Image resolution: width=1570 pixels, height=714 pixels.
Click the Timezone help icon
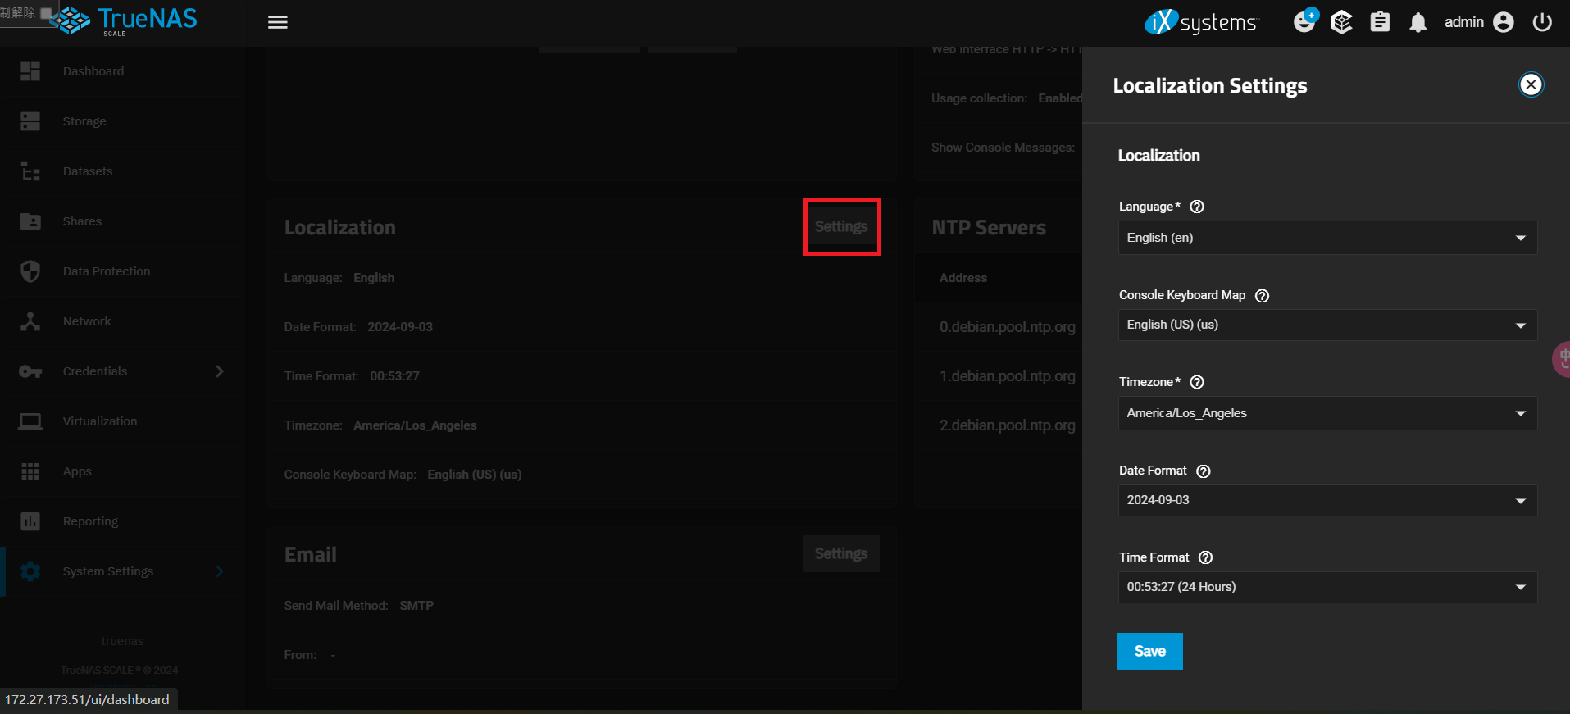point(1197,382)
